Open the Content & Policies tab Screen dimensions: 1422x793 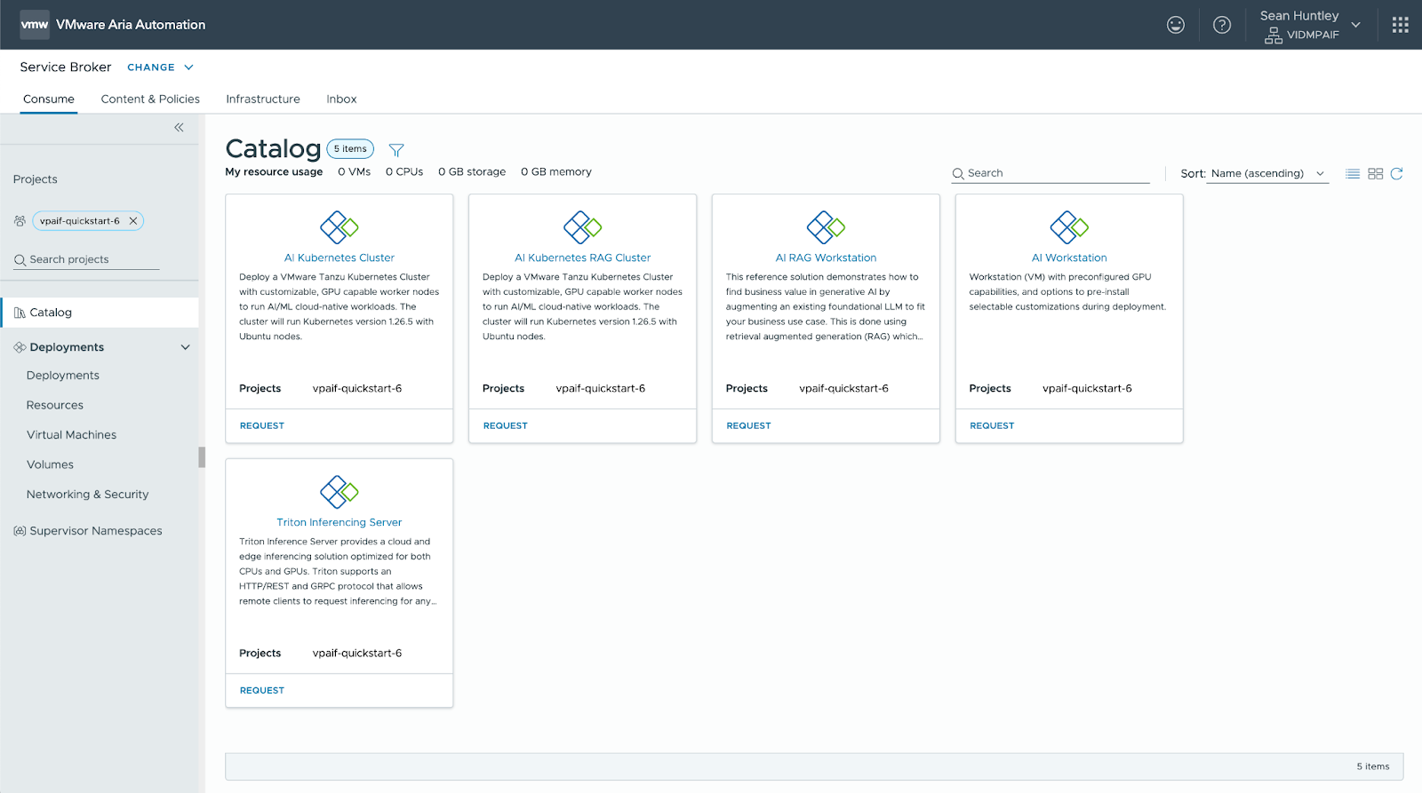coord(150,99)
